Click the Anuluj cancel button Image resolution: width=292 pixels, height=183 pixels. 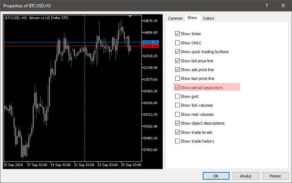(x=246, y=176)
